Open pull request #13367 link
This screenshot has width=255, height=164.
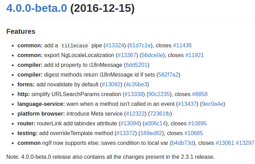click(127, 55)
